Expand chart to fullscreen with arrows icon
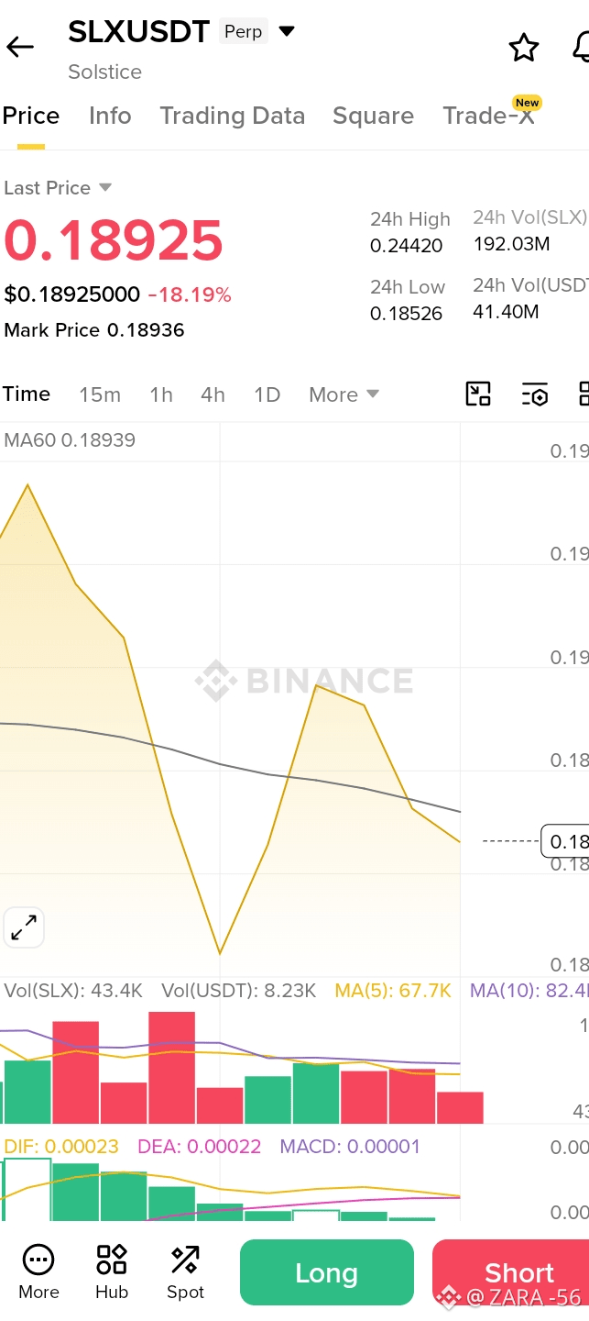The image size is (589, 1321). [24, 928]
